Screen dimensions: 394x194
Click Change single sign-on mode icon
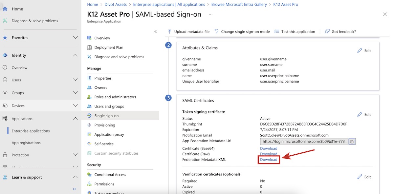pyautogui.click(x=216, y=31)
